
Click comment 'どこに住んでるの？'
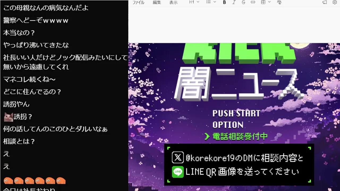pos(32,92)
